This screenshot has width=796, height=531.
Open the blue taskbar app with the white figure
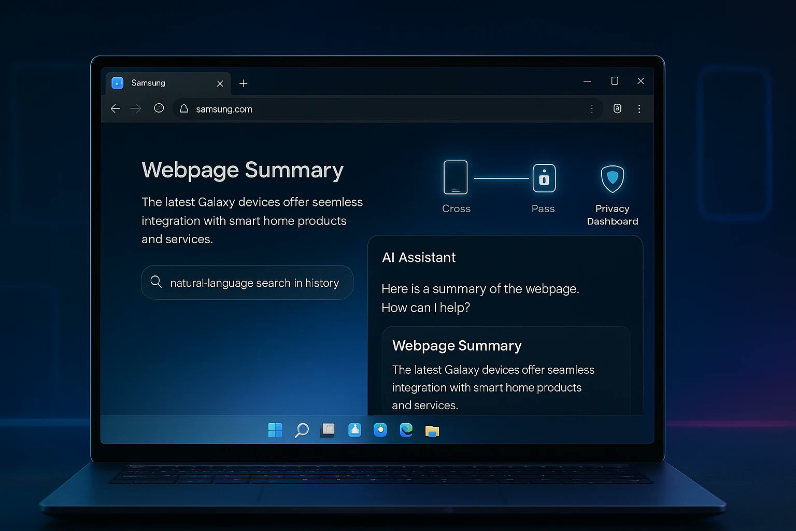(354, 430)
